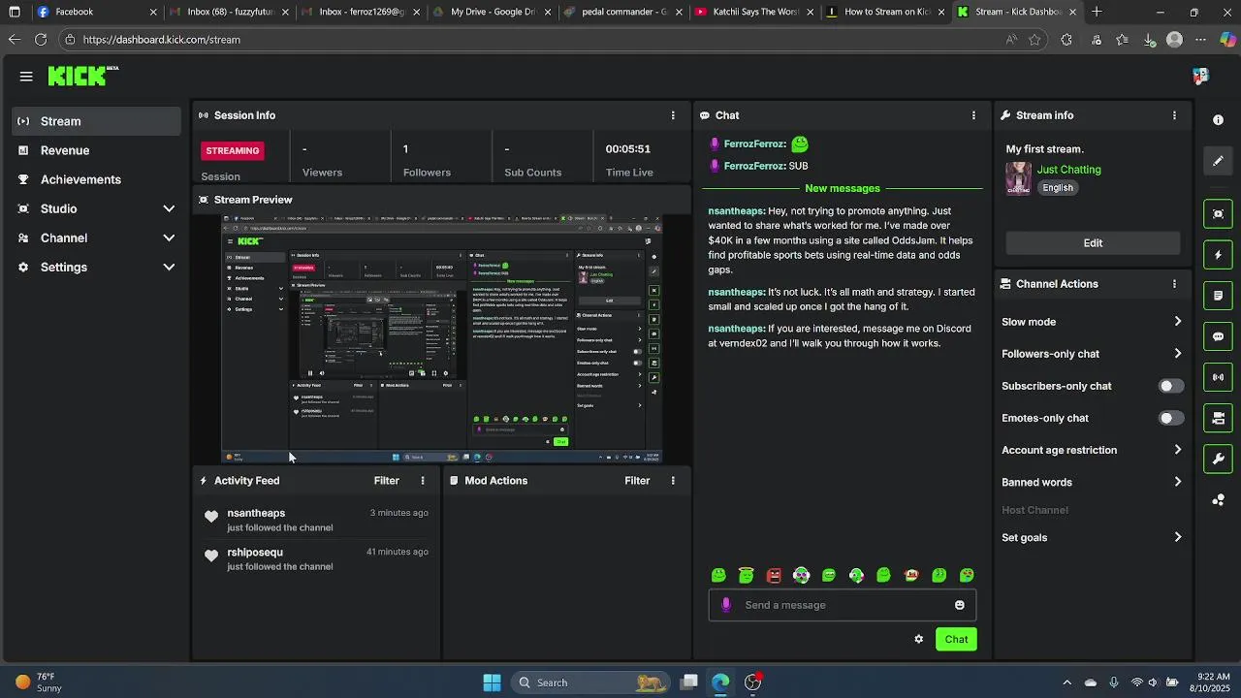The width and height of the screenshot is (1241, 698).
Task: Toggle the Stream Preview panel icon in right sidebar
Action: [1218, 214]
